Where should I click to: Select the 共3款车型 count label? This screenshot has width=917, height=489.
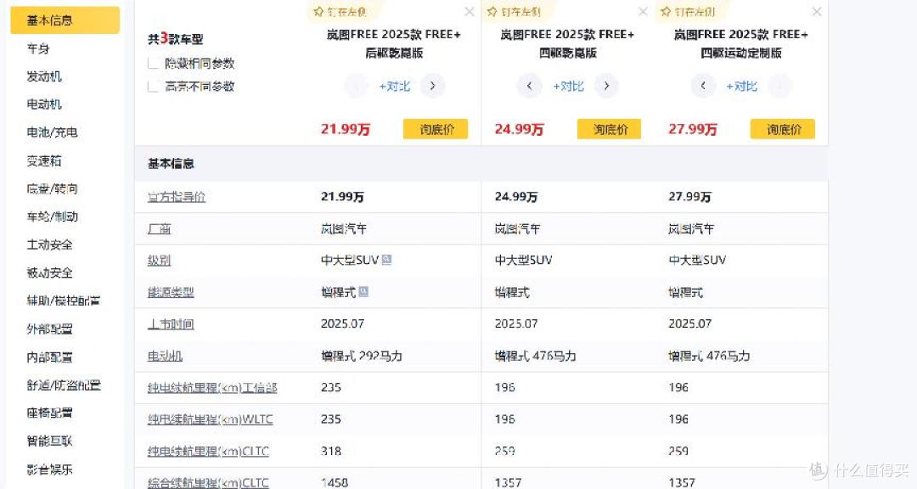pos(176,38)
